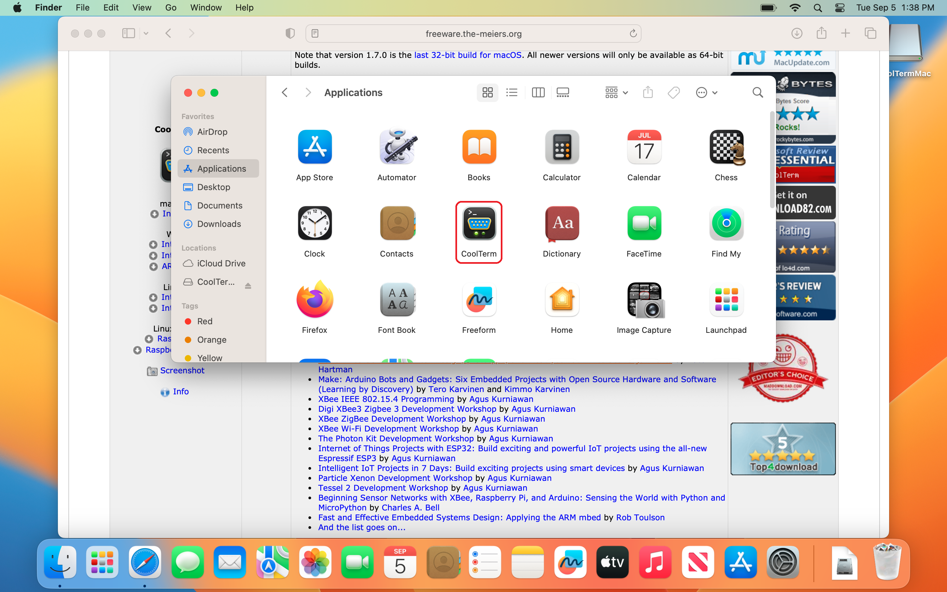This screenshot has width=947, height=592.
Task: Select the Red tag in sidebar
Action: [204, 321]
